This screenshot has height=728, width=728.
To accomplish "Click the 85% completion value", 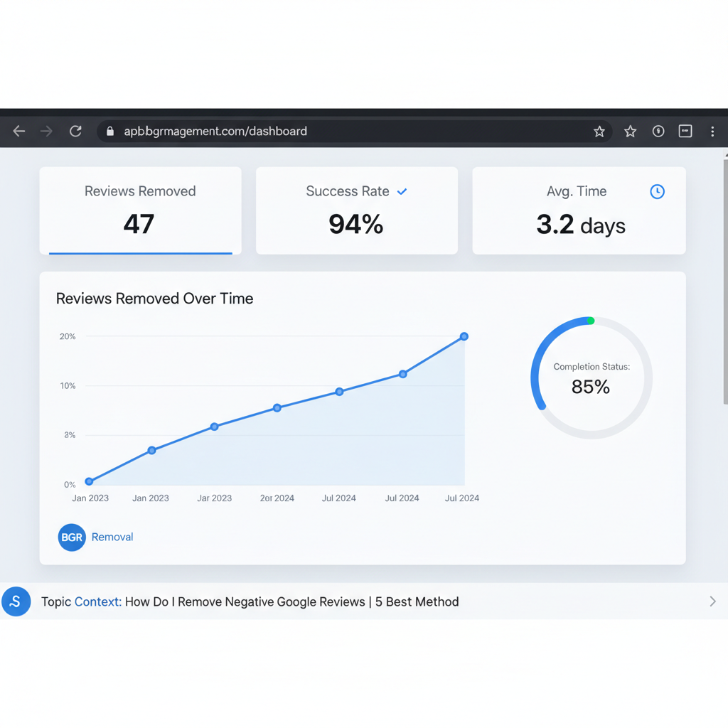I will [x=591, y=387].
